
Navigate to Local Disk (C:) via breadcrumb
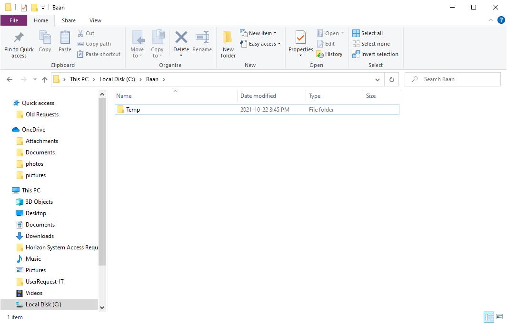point(117,79)
